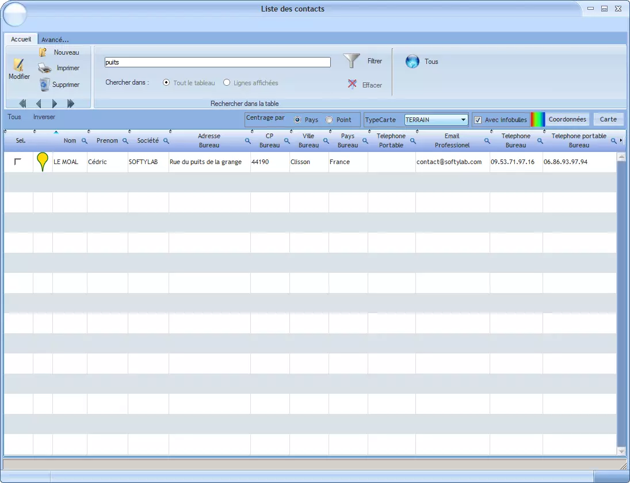Select the Tout le tableau radio button
Screen dimensions: 630x483
pyautogui.click(x=166, y=82)
